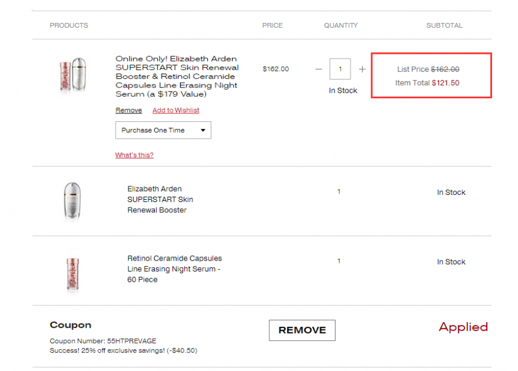Click In Stock in the Retinol Capsules row
Viewport: 518px width, 371px height.
coord(451,262)
